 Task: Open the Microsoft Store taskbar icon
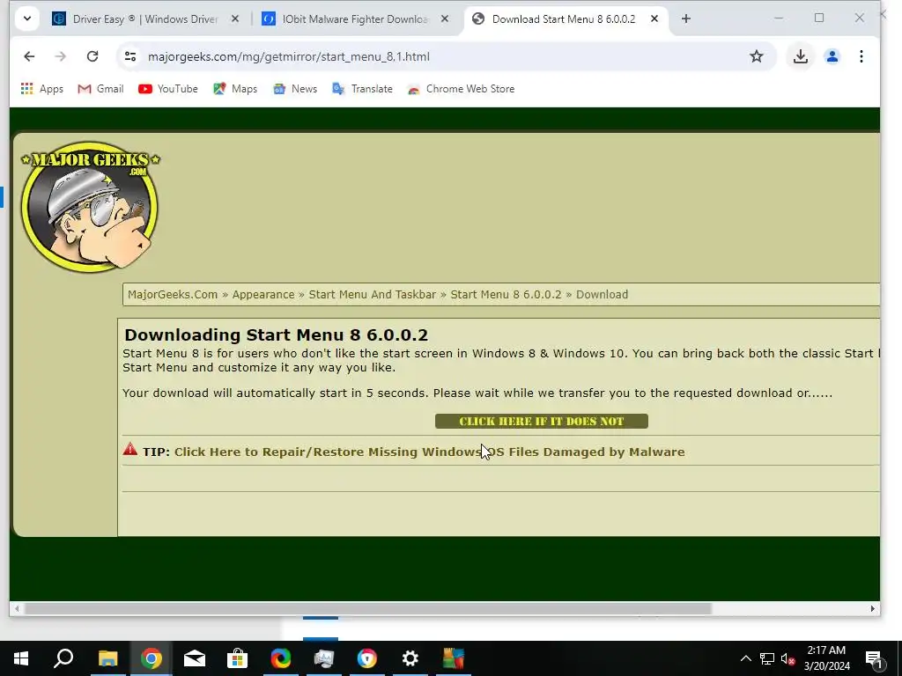point(237,658)
